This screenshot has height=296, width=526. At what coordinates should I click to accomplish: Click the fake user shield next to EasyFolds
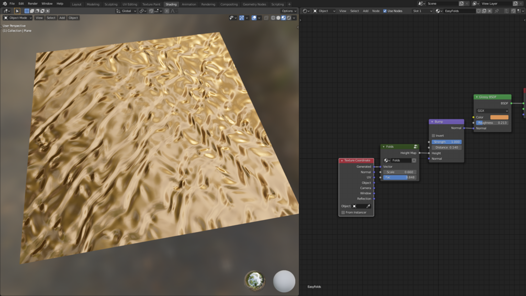coord(479,11)
